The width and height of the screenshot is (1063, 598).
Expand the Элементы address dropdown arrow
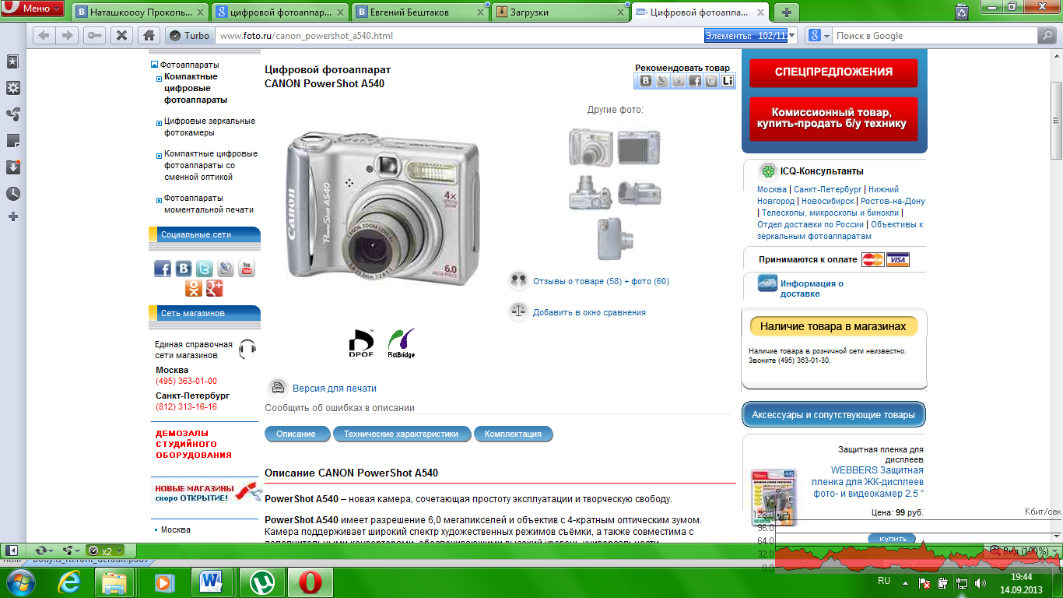(792, 36)
